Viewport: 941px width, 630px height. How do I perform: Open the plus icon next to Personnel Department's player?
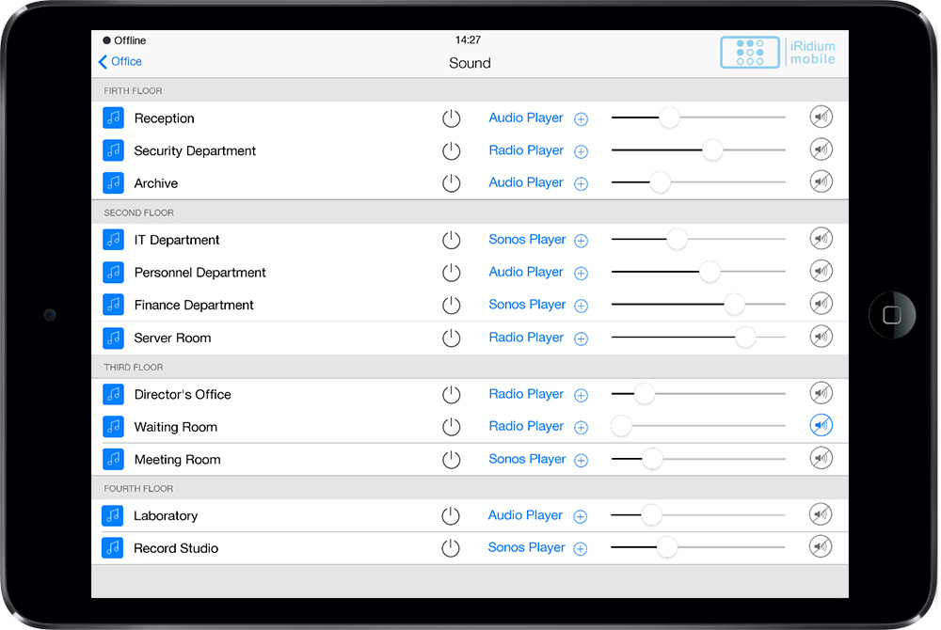(x=581, y=273)
